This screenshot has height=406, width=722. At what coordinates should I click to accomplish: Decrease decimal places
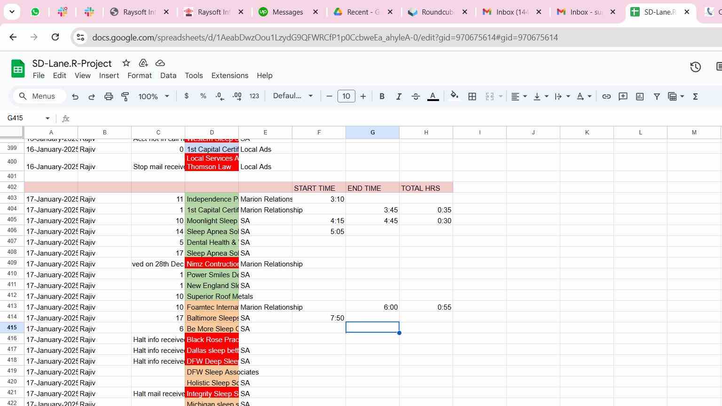point(220,96)
